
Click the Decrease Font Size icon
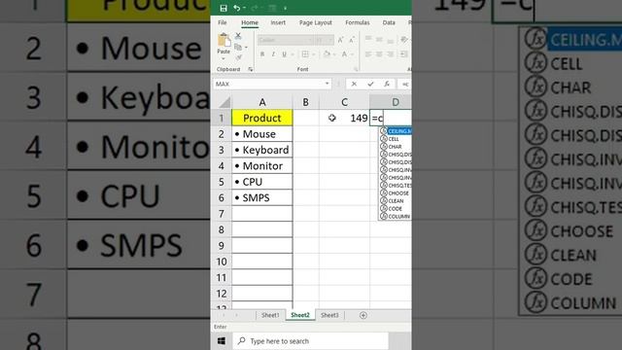[x=352, y=40]
